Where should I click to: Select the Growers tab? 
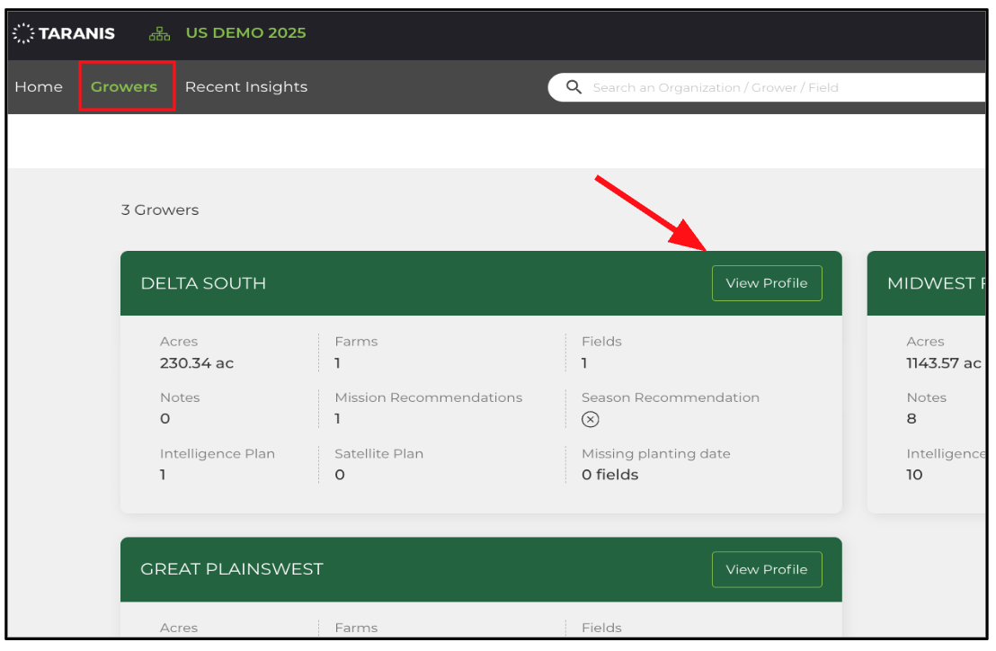124,87
